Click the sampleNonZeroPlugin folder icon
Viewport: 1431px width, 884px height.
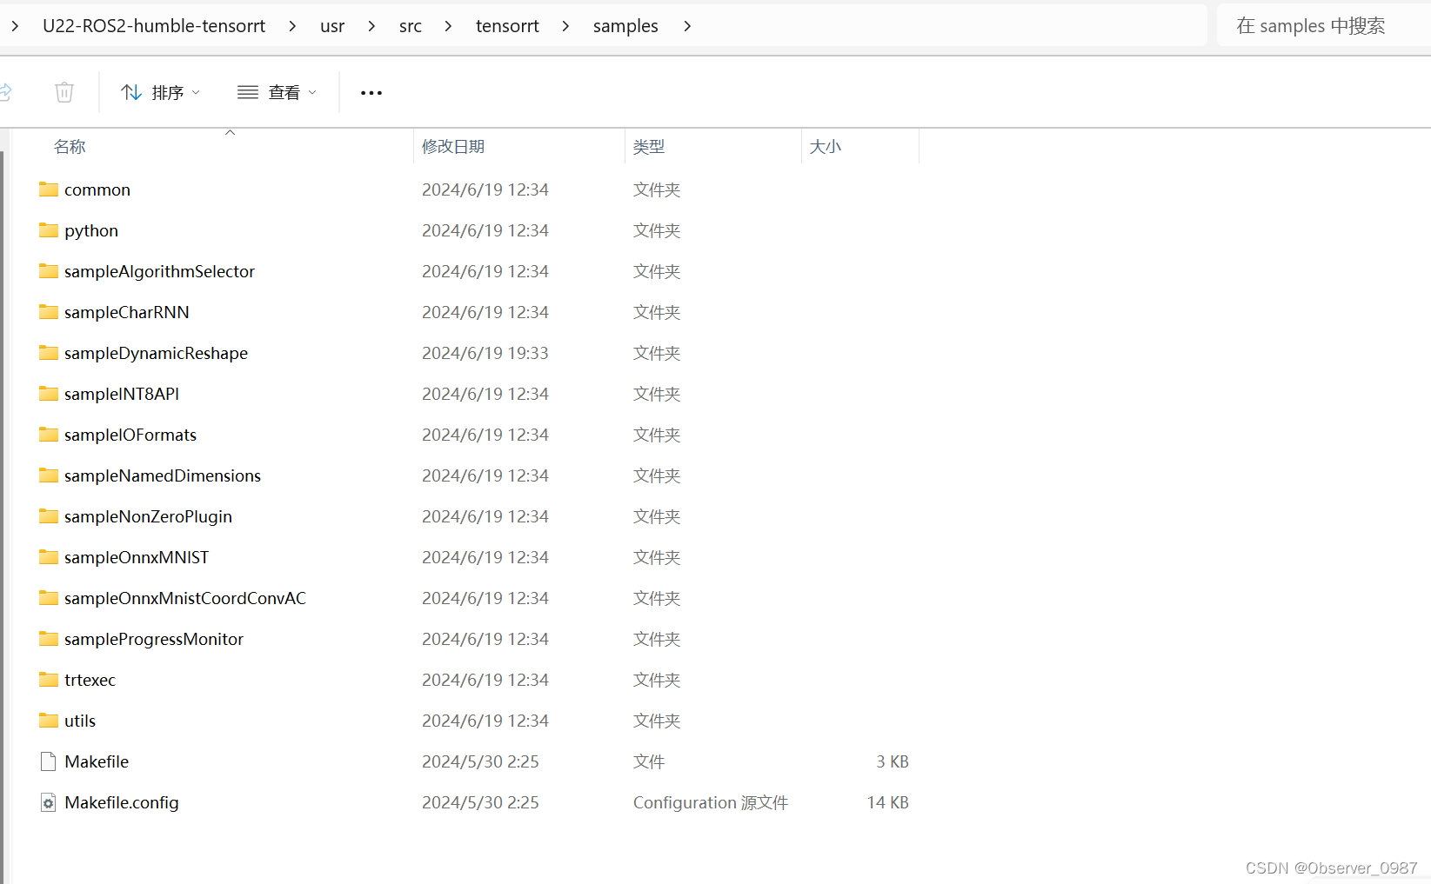(49, 515)
